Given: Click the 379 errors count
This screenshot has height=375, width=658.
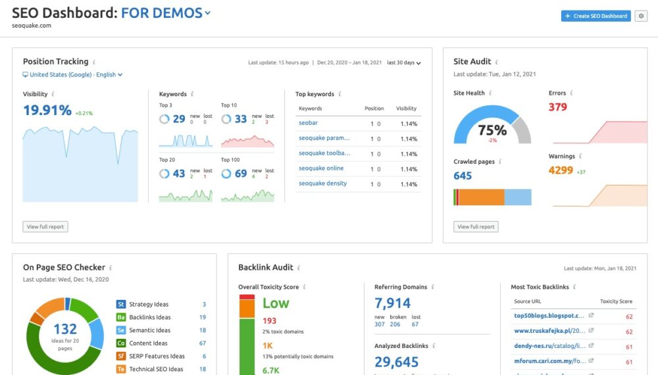Looking at the screenshot, I should [558, 107].
